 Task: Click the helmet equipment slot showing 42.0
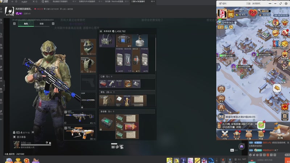(x=88, y=47)
